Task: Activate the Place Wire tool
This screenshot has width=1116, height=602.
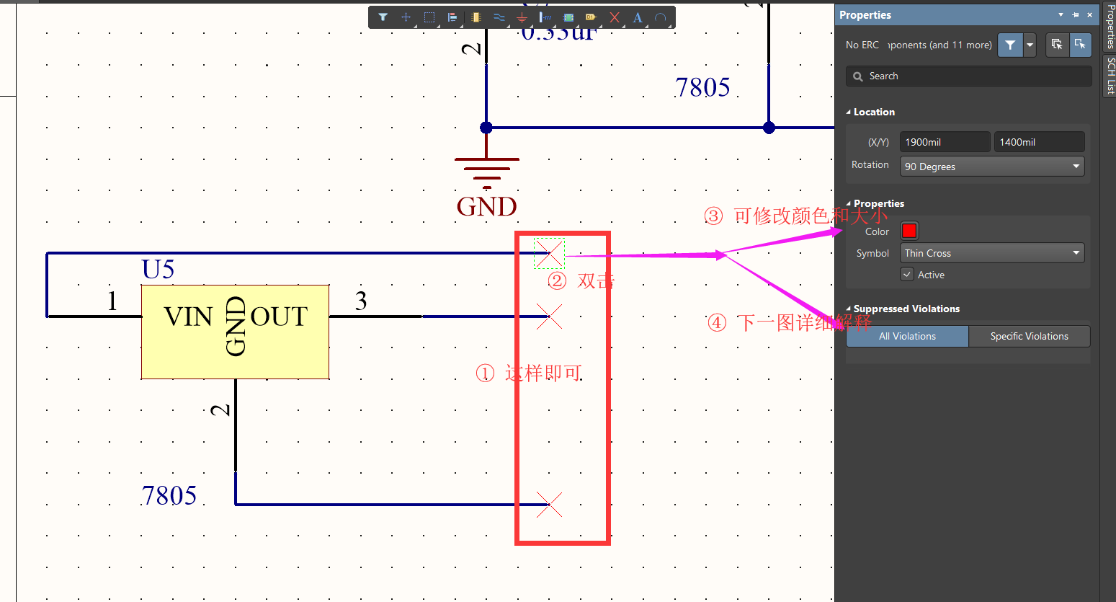Action: coord(499,17)
